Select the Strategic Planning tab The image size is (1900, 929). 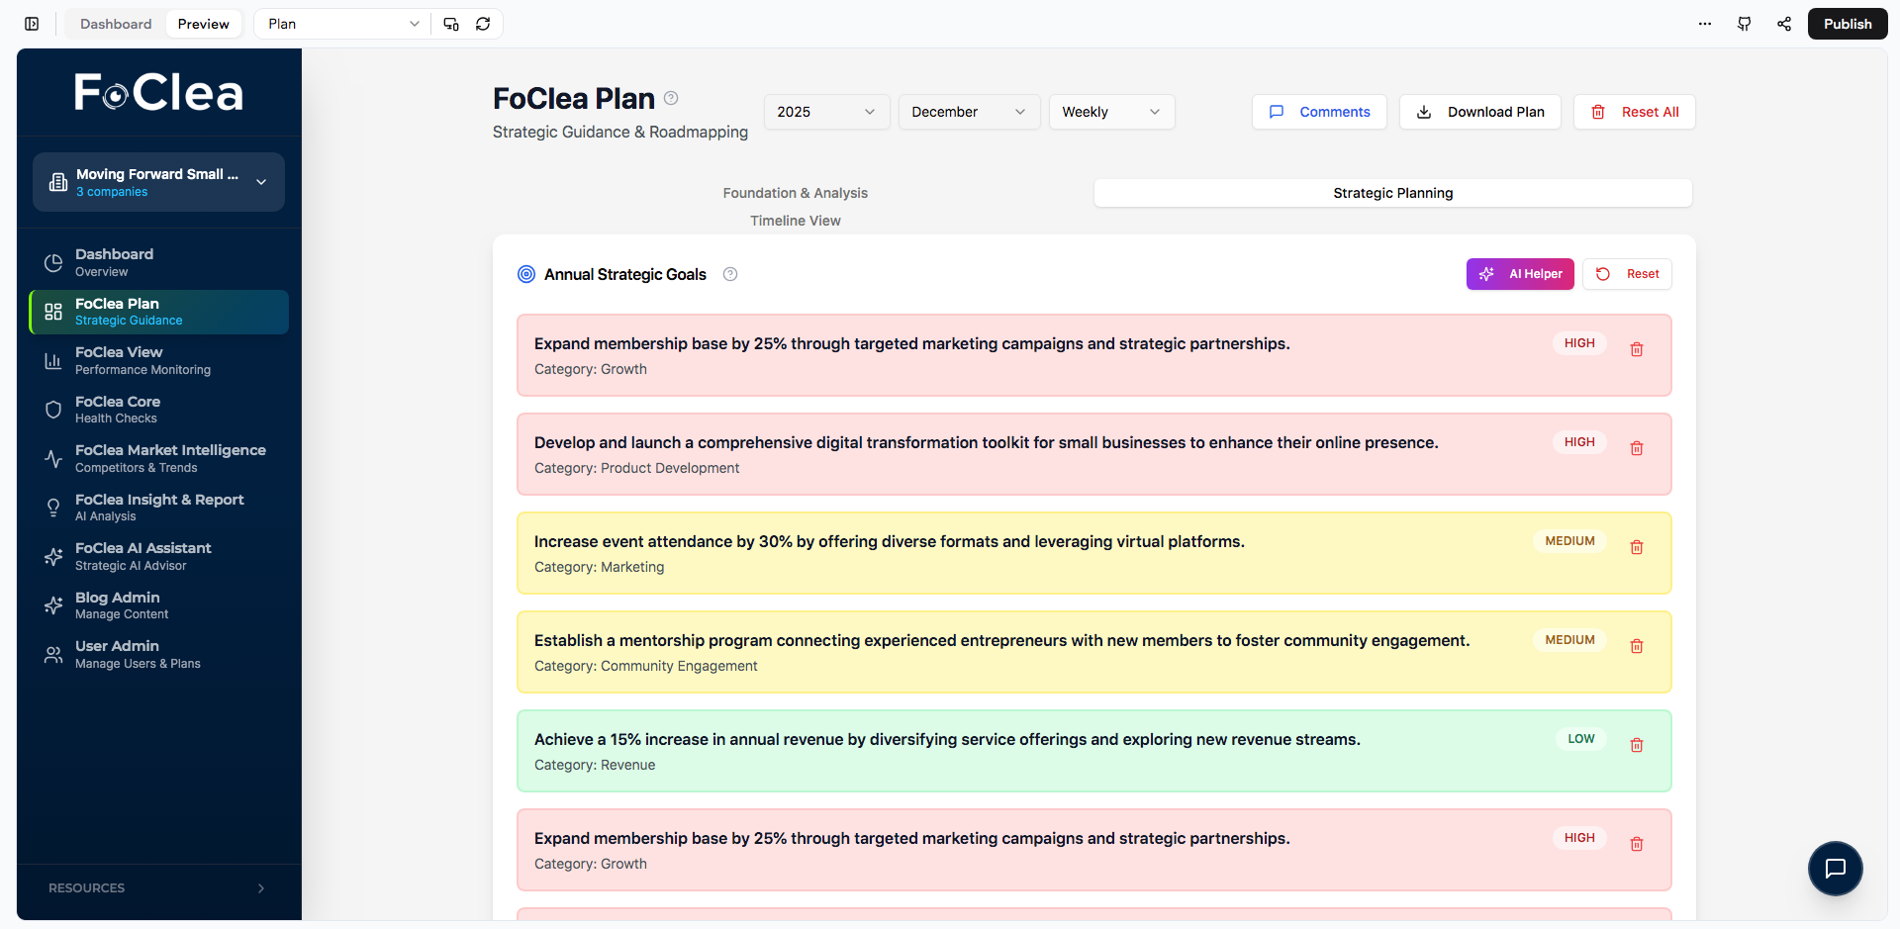[1392, 193]
